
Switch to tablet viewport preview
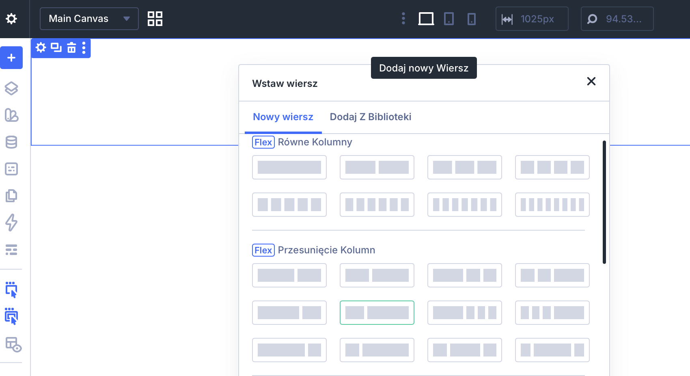coord(448,19)
